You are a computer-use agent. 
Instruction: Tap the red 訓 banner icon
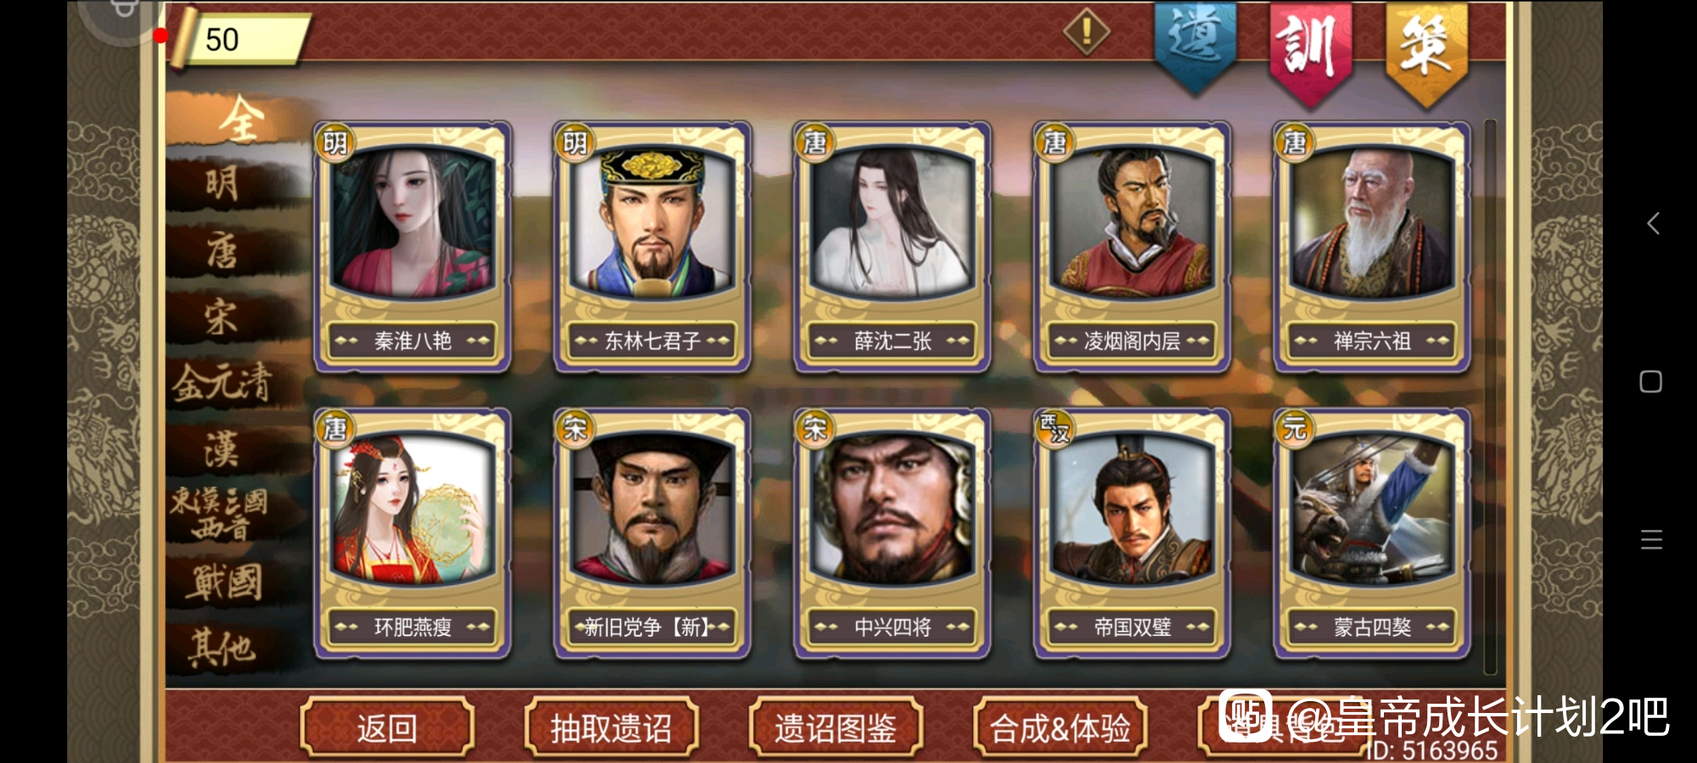1311,51
